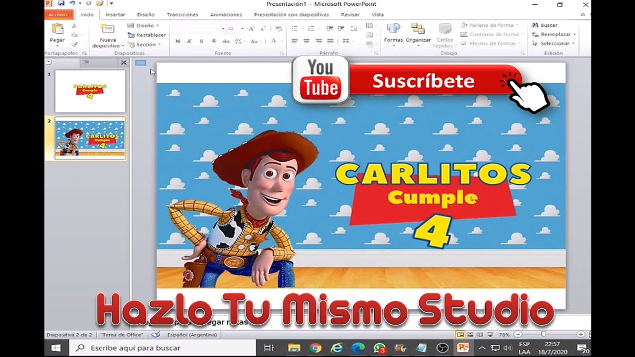Center align text
Image resolution: width=635 pixels, height=357 pixels.
click(307, 41)
